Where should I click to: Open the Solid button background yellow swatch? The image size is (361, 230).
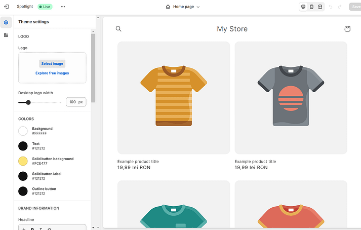23,161
